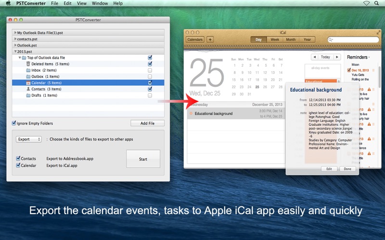Select Inbox (2 Items) row

[88, 70]
